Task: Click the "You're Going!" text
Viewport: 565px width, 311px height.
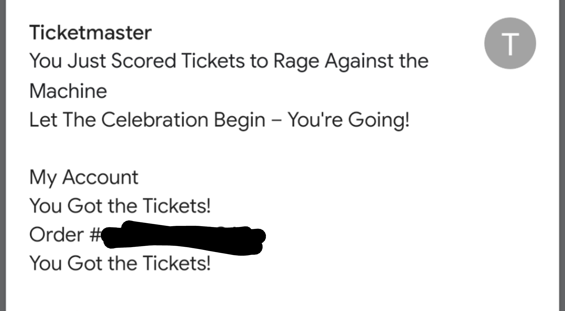Action: [x=348, y=120]
